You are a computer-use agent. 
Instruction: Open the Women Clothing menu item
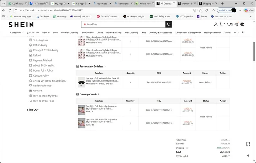pos(70,33)
